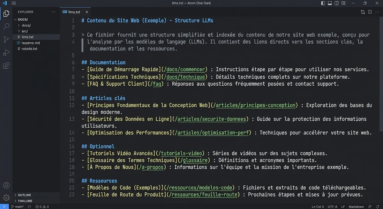Follow the /ressources/modeles-code link

pyautogui.click(x=200, y=188)
